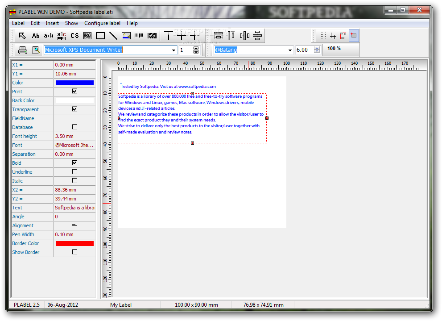442x321 pixels.
Task: Select the diagonal line tool
Action: tap(113, 36)
